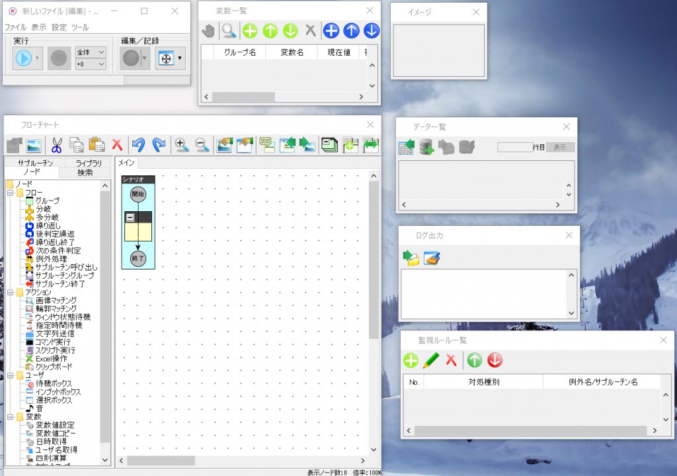Click the row number input field before 行目
This screenshot has height=476, width=677.
point(514,147)
